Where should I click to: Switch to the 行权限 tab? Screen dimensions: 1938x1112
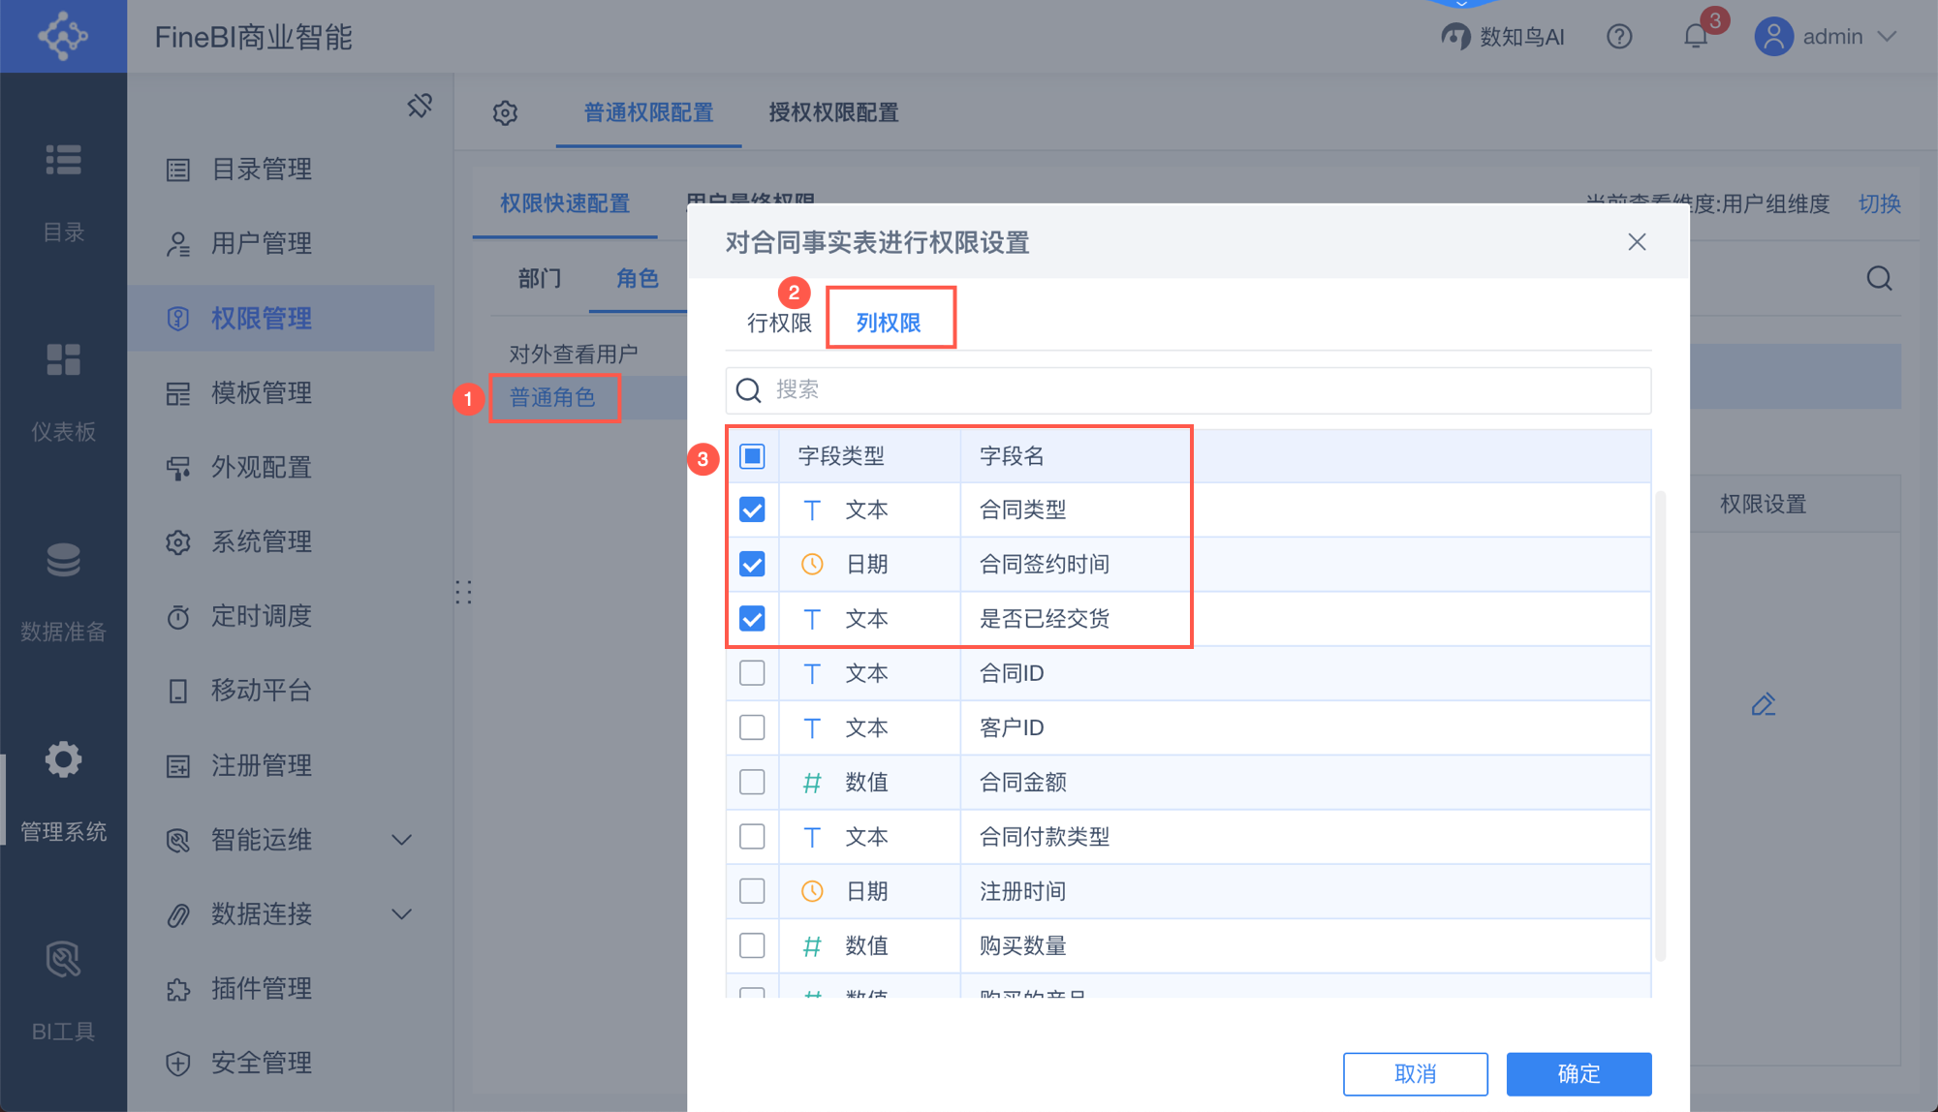point(778,323)
